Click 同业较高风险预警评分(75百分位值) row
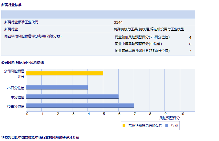219x141 pixels. tap(142, 51)
